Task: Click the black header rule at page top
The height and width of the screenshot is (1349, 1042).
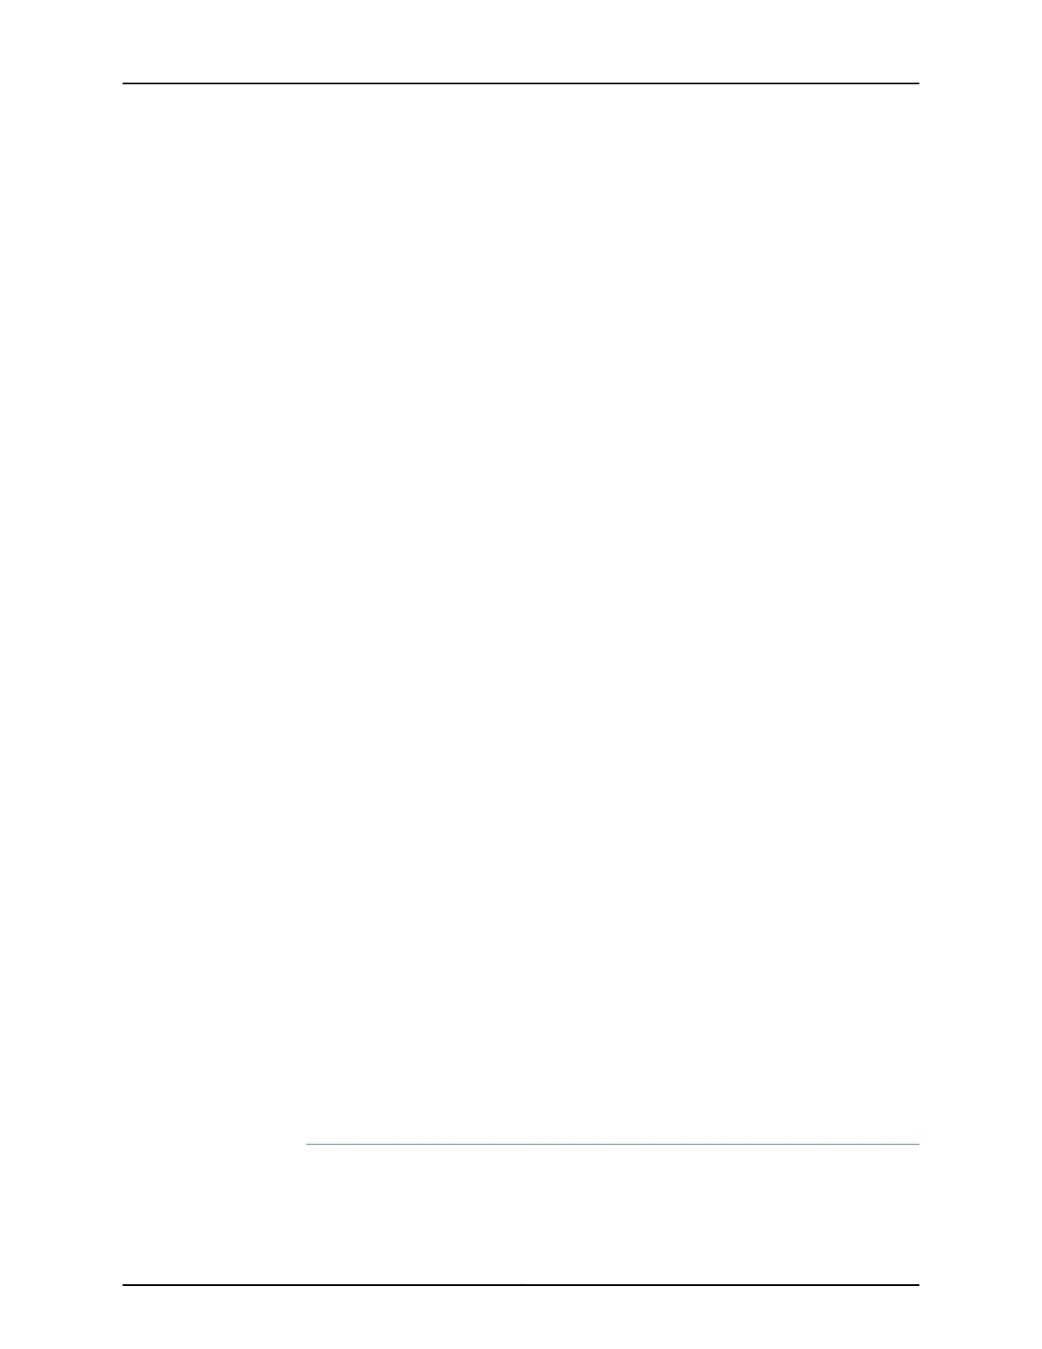Action: click(521, 83)
